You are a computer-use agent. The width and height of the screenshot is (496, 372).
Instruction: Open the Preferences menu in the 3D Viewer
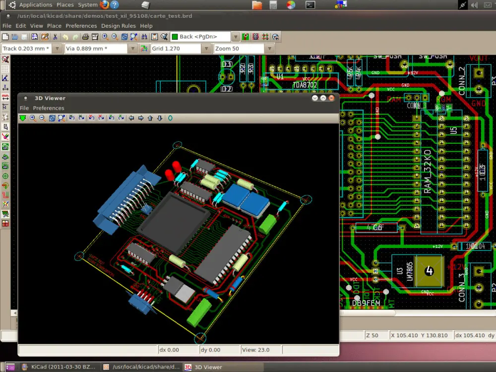[48, 108]
